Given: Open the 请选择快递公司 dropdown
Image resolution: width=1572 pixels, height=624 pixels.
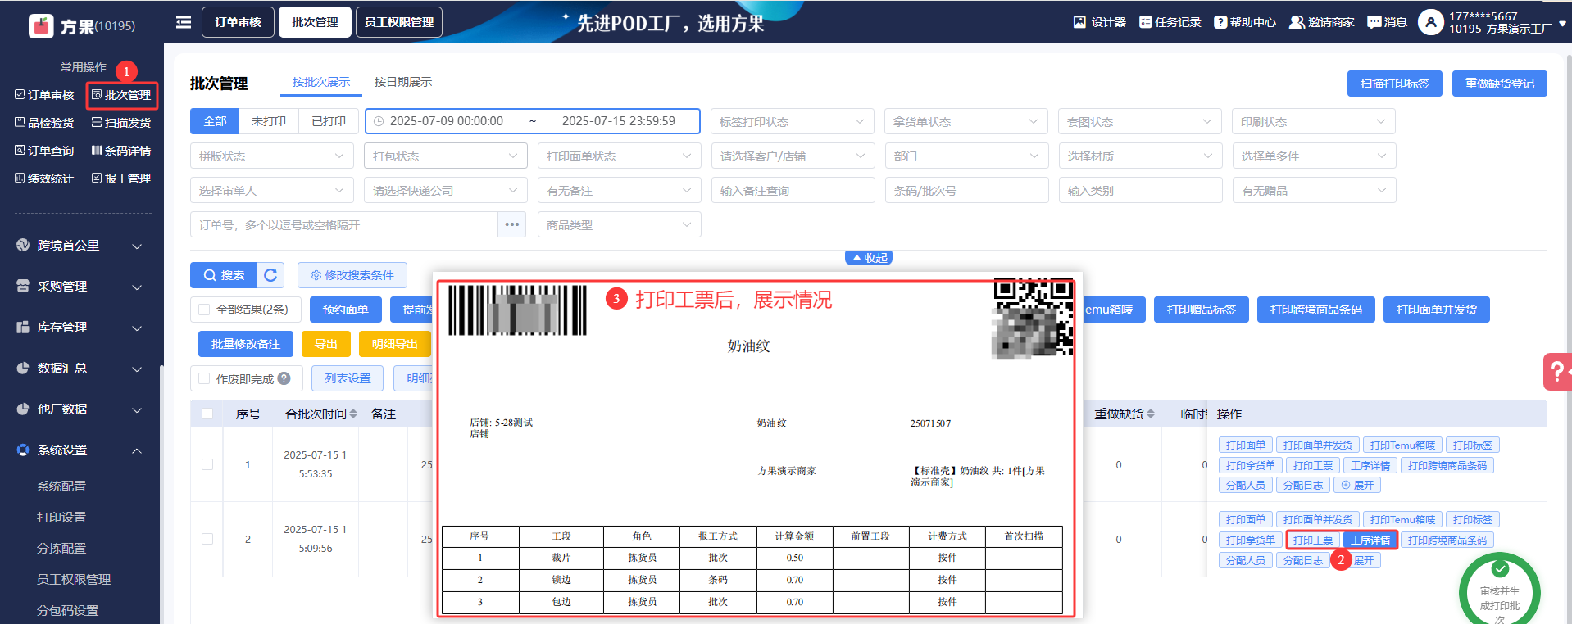Looking at the screenshot, I should click(445, 190).
